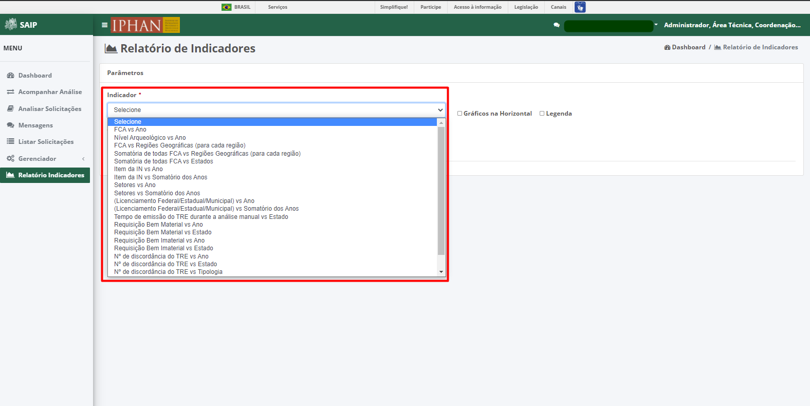
Task: Open Mensagens in the sidebar
Action: [x=35, y=125]
